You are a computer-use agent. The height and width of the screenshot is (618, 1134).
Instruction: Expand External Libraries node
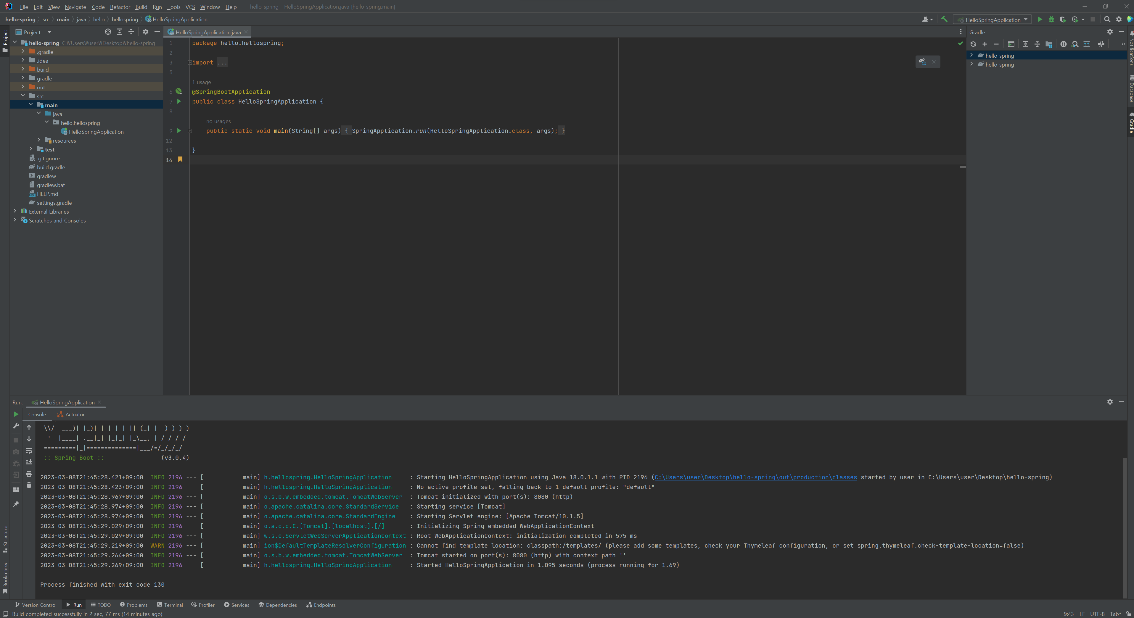click(15, 212)
